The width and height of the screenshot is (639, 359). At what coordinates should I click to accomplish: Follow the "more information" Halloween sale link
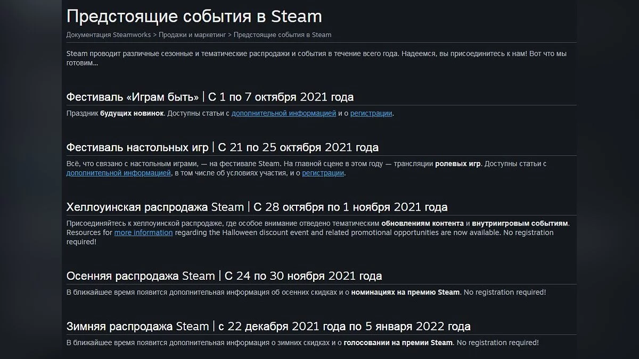[143, 233]
